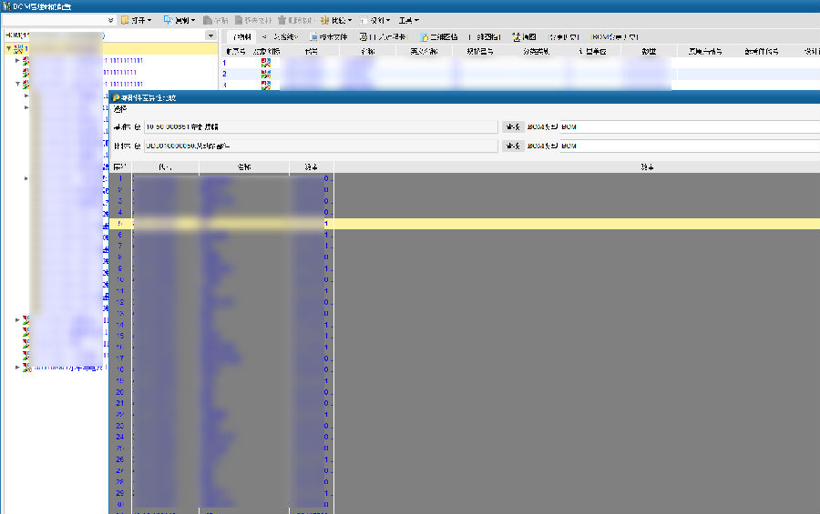Expand the first child tree node
820x514 pixels.
point(18,61)
